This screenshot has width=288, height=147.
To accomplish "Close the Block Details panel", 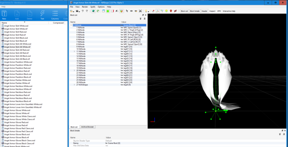I will pos(285,131).
